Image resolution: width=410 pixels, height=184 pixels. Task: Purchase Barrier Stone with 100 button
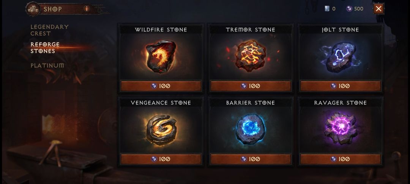tap(251, 159)
